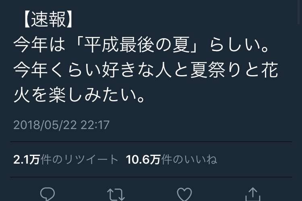Click the bold 2.1万 retweet number
This screenshot has height=201, width=302.
click(27, 160)
